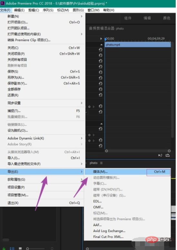
Task: Expand the Adobe Dynamic Link(K) submenu
Action: (x=42, y=138)
